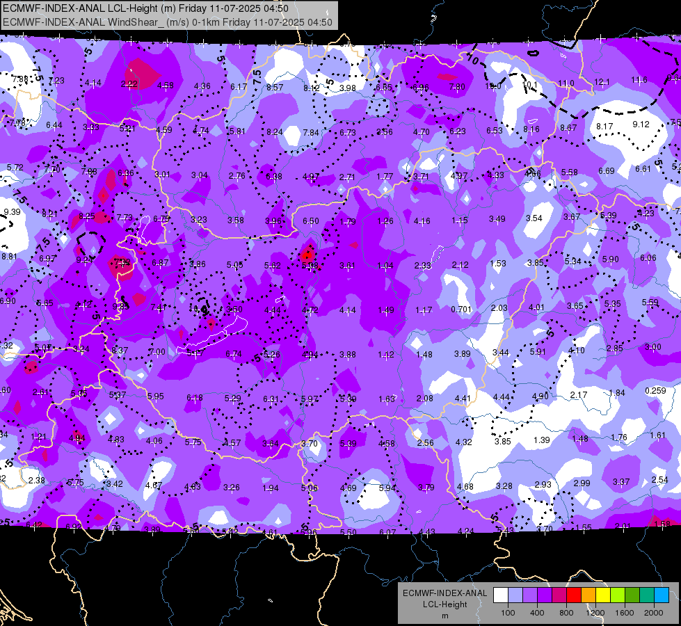The width and height of the screenshot is (681, 626).
Task: Click the wind shear value 0.701
Action: [x=461, y=310]
